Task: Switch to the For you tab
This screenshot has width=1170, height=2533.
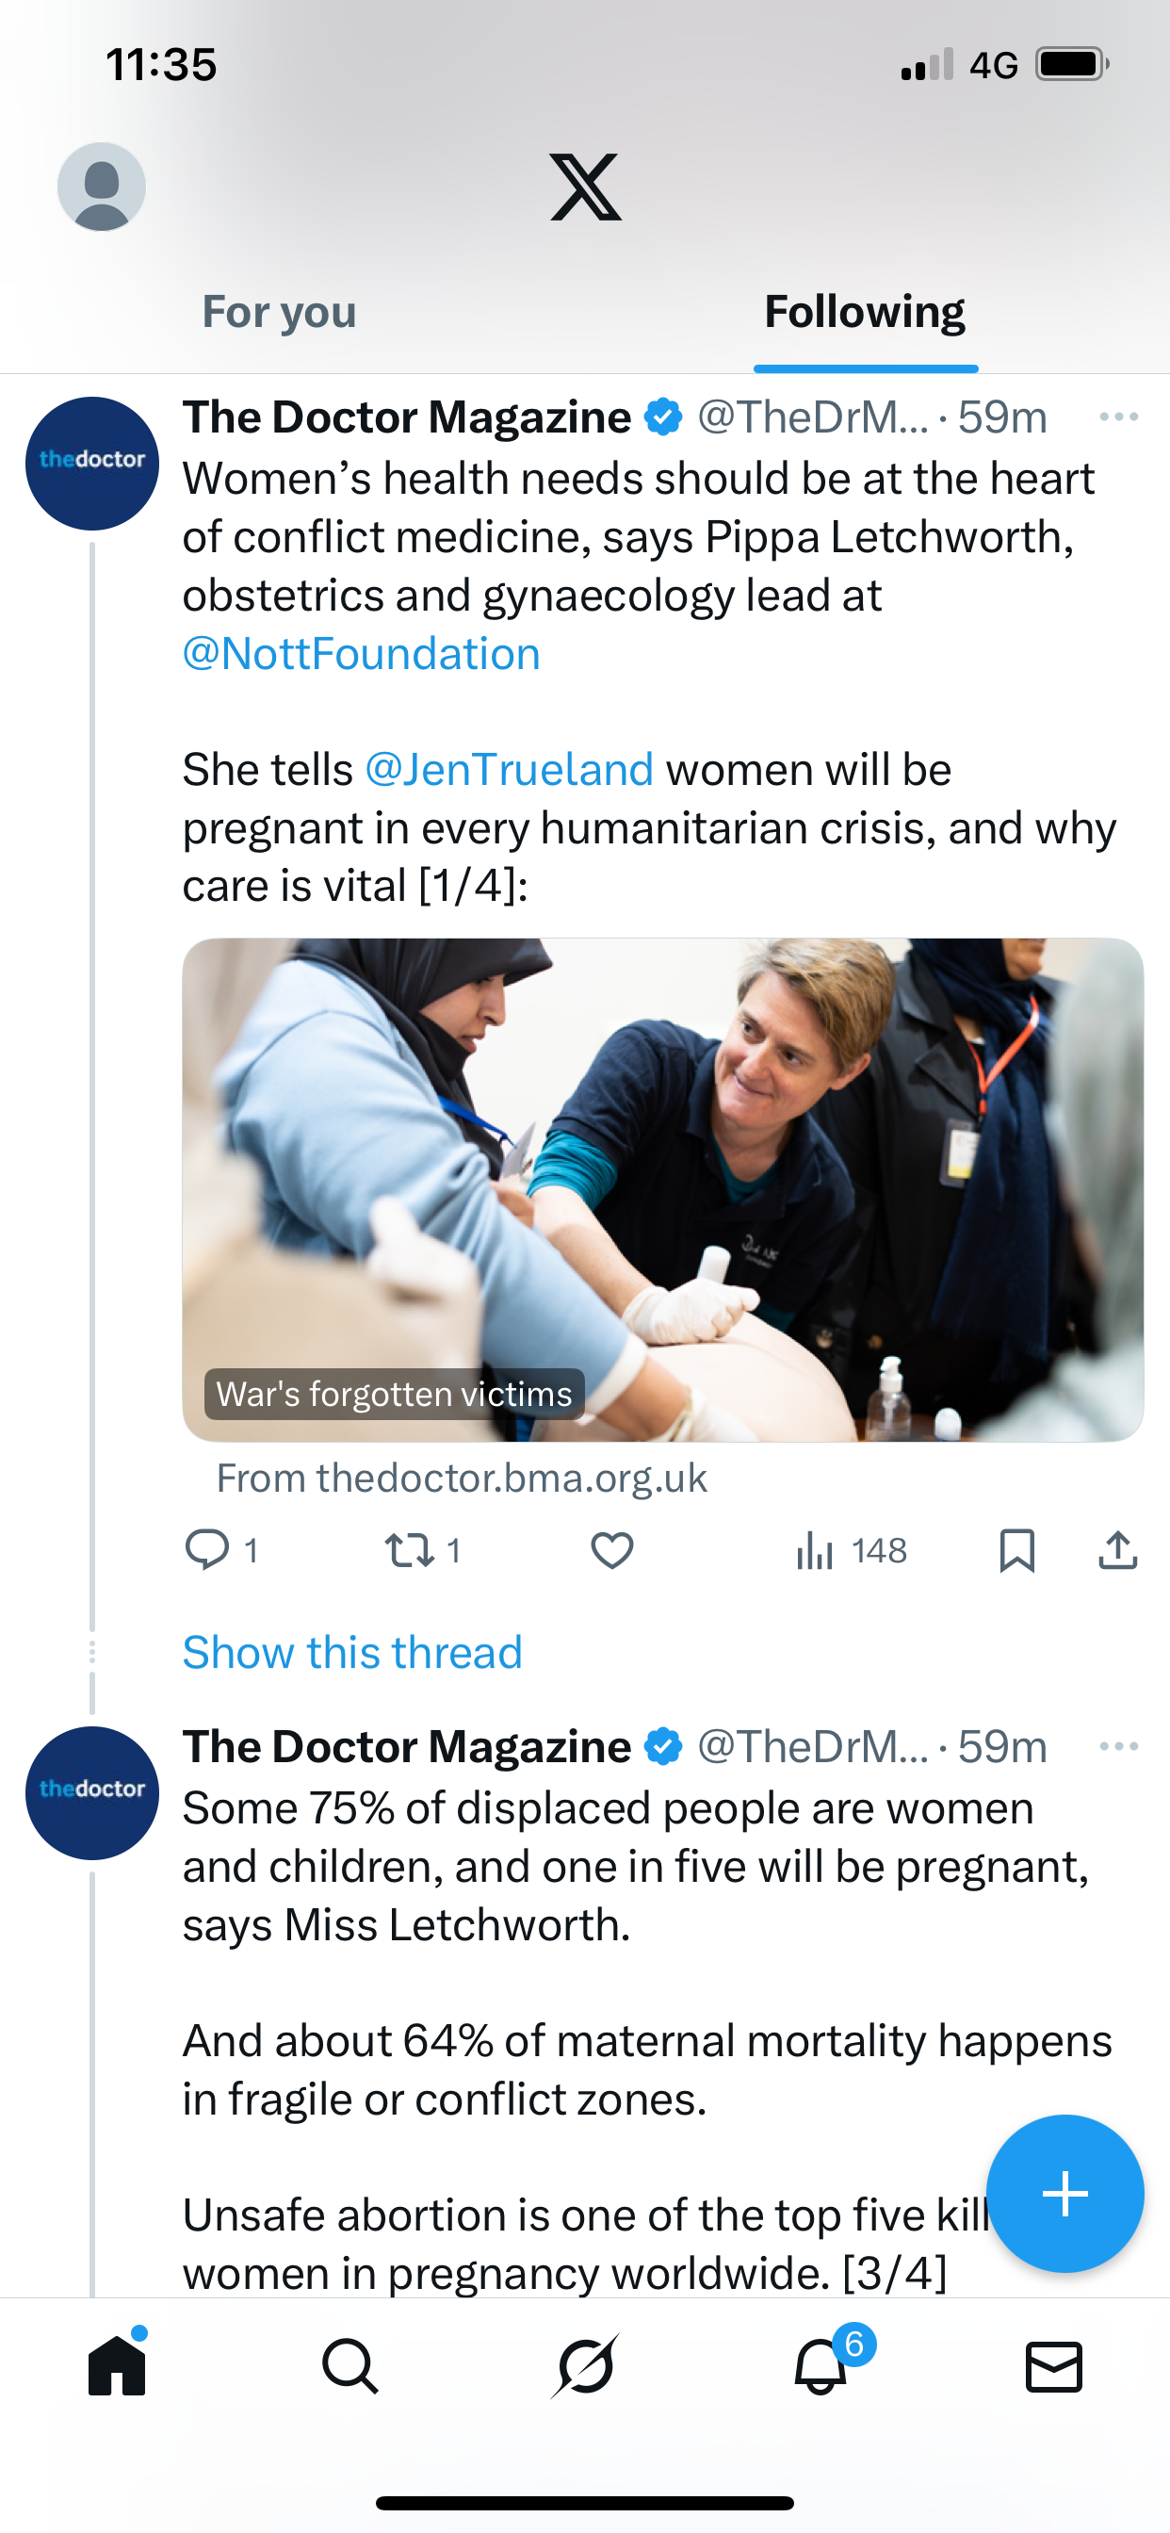Action: (279, 313)
